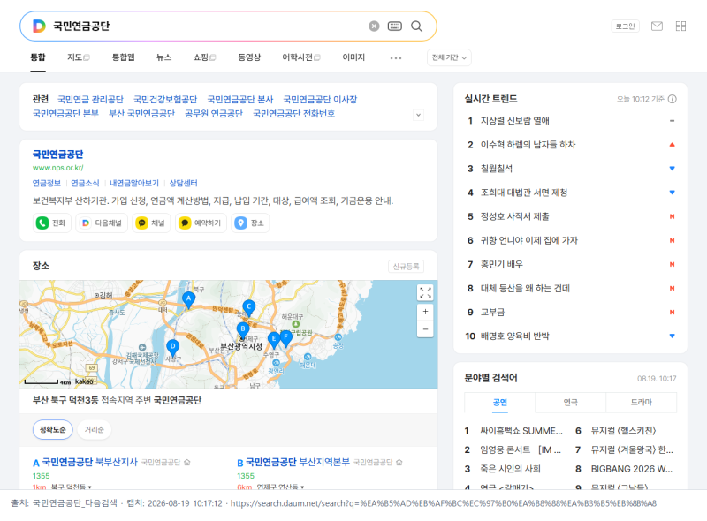Open ranked item 싸이흠뻑쇼 SUMME...
The height and width of the screenshot is (521, 707).
(521, 431)
